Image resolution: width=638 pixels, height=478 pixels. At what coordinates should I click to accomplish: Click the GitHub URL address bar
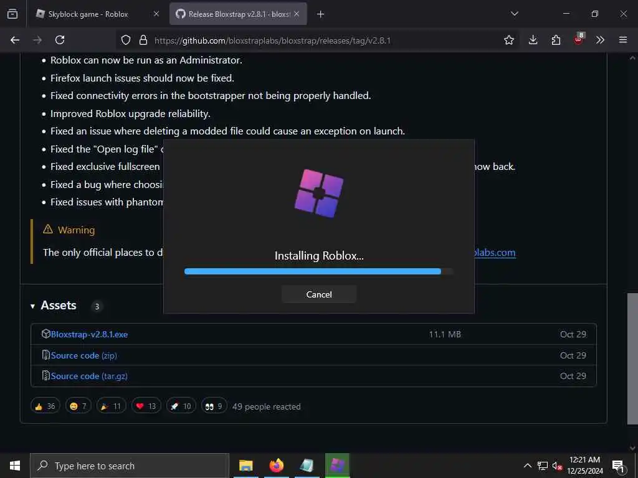(273, 40)
